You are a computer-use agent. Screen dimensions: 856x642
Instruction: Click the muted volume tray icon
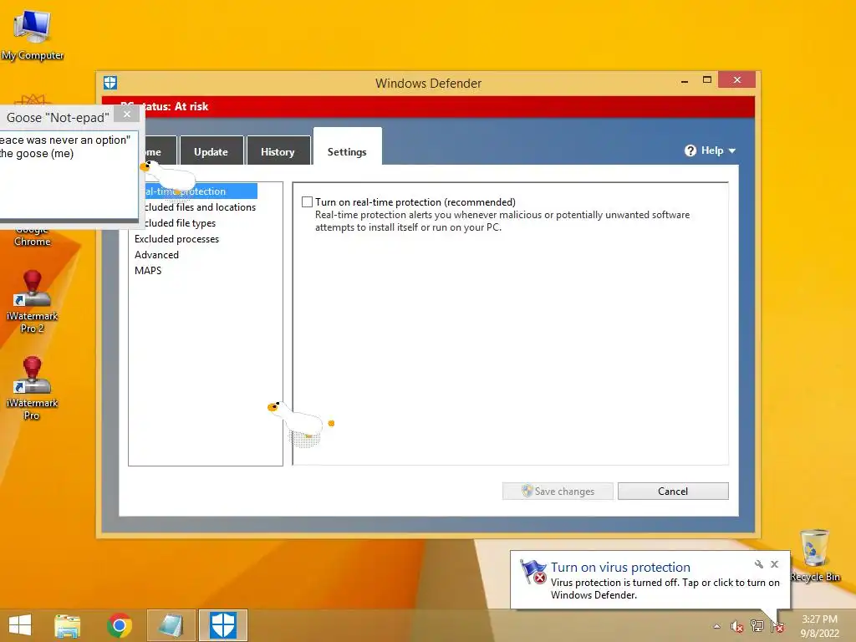tap(737, 626)
